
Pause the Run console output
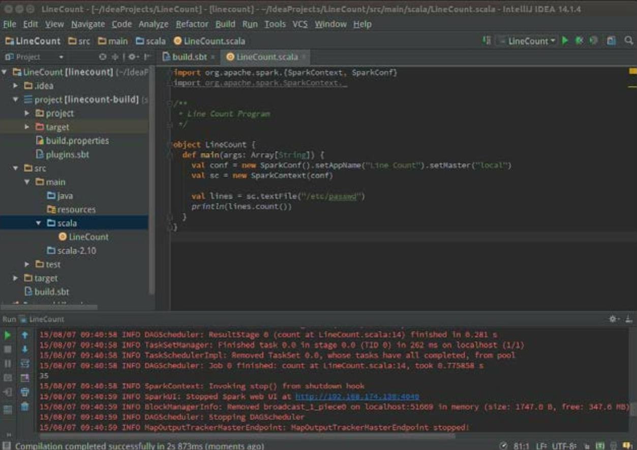[x=8, y=364]
